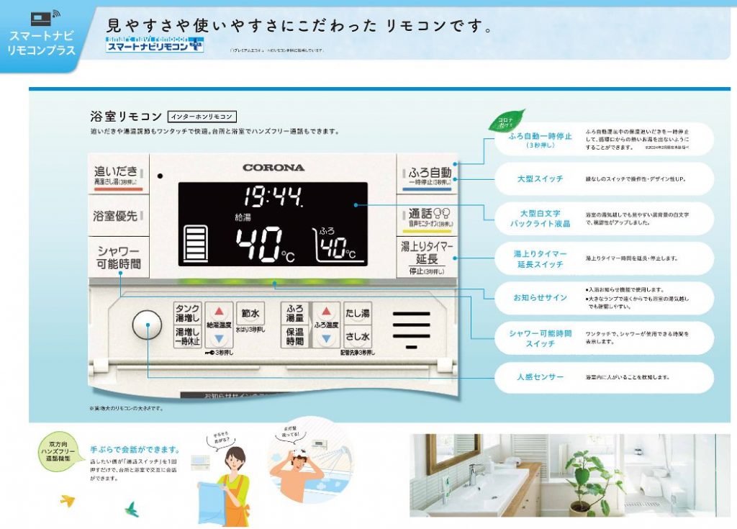Click the yellow bird icon
This screenshot has width=737, height=529.
(x=68, y=500)
